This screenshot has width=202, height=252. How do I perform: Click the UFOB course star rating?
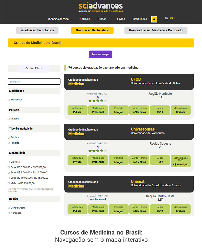click(x=97, y=101)
